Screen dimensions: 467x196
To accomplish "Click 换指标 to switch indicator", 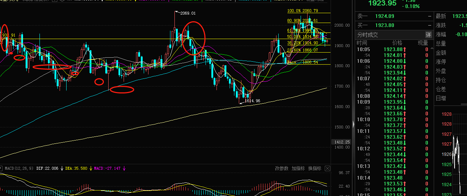I will coord(315,169).
